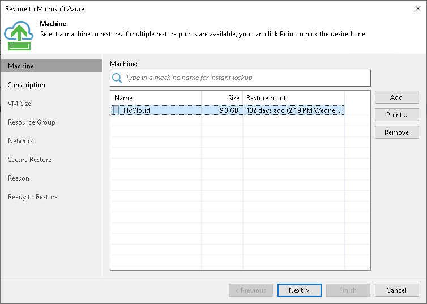427x304 pixels.
Task: Click the HvCloud machine icon
Action: (117, 110)
